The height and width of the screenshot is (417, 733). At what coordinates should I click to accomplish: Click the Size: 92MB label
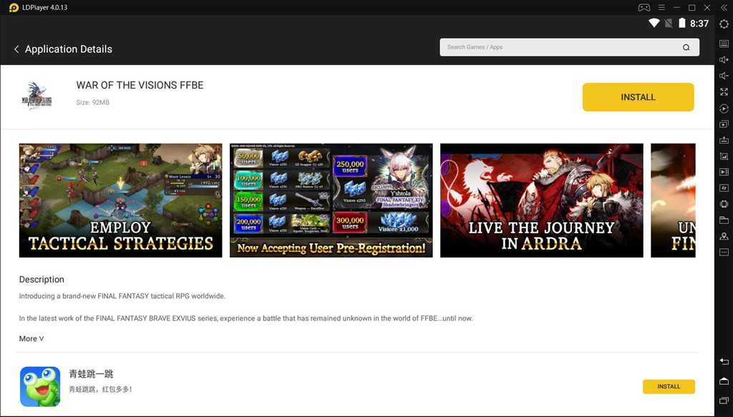[x=92, y=102]
